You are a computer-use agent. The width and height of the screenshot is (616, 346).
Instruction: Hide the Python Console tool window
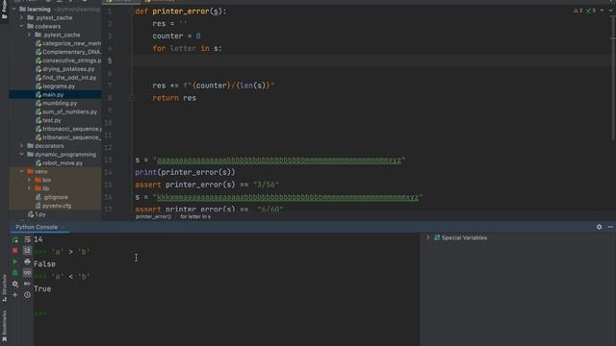610,227
